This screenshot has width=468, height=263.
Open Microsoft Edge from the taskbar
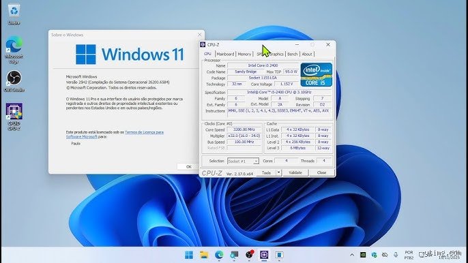point(219,255)
